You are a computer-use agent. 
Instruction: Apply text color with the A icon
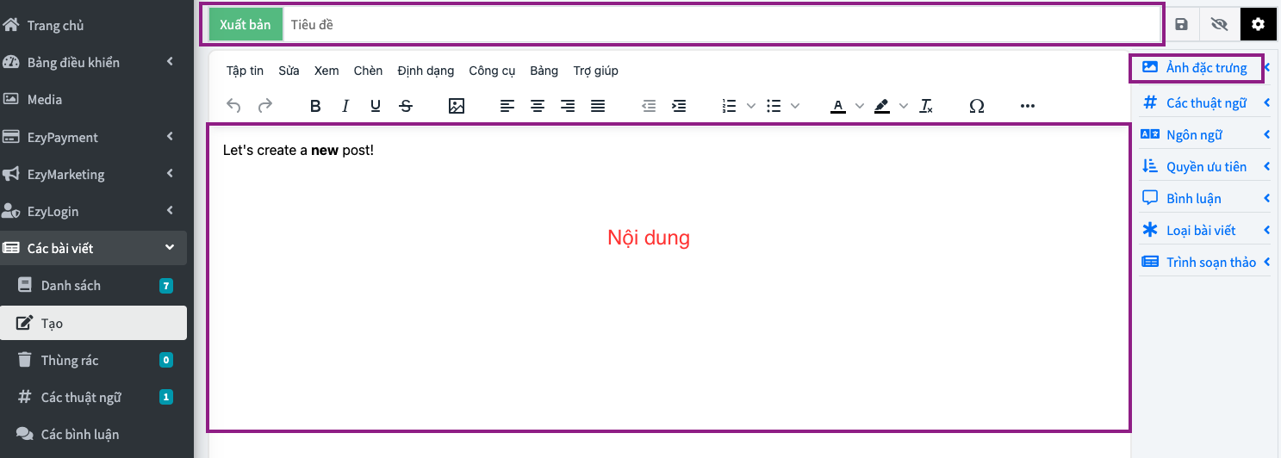click(837, 106)
